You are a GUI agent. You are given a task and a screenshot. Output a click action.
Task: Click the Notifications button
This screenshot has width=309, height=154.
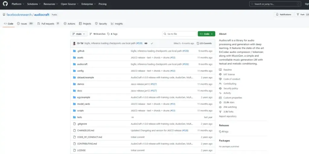click(283, 14)
